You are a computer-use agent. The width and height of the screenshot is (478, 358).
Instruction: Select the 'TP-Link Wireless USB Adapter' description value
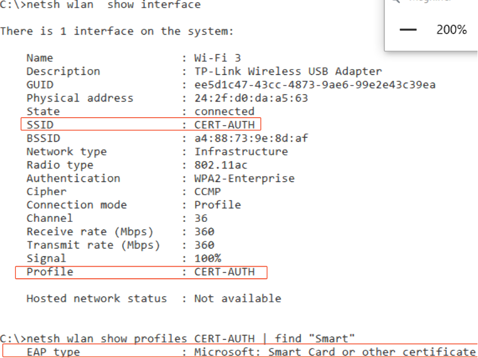point(288,71)
